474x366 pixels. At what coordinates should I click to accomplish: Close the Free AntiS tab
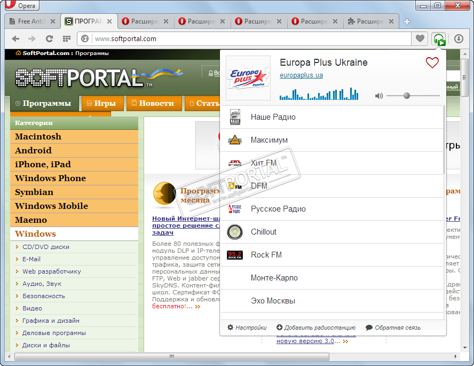(53, 21)
